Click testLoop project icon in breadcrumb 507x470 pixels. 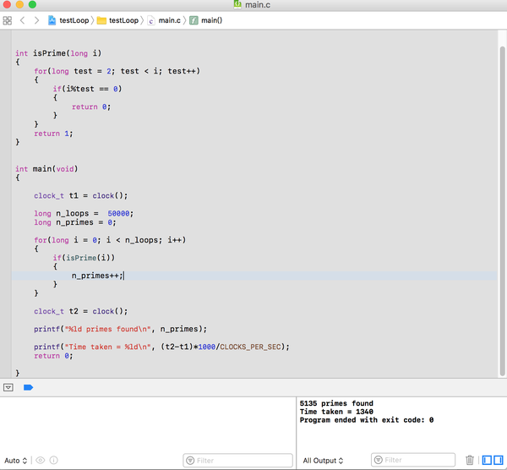click(52, 20)
